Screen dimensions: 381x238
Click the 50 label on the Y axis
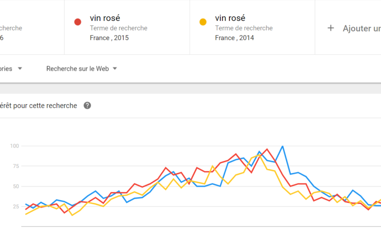point(16,187)
